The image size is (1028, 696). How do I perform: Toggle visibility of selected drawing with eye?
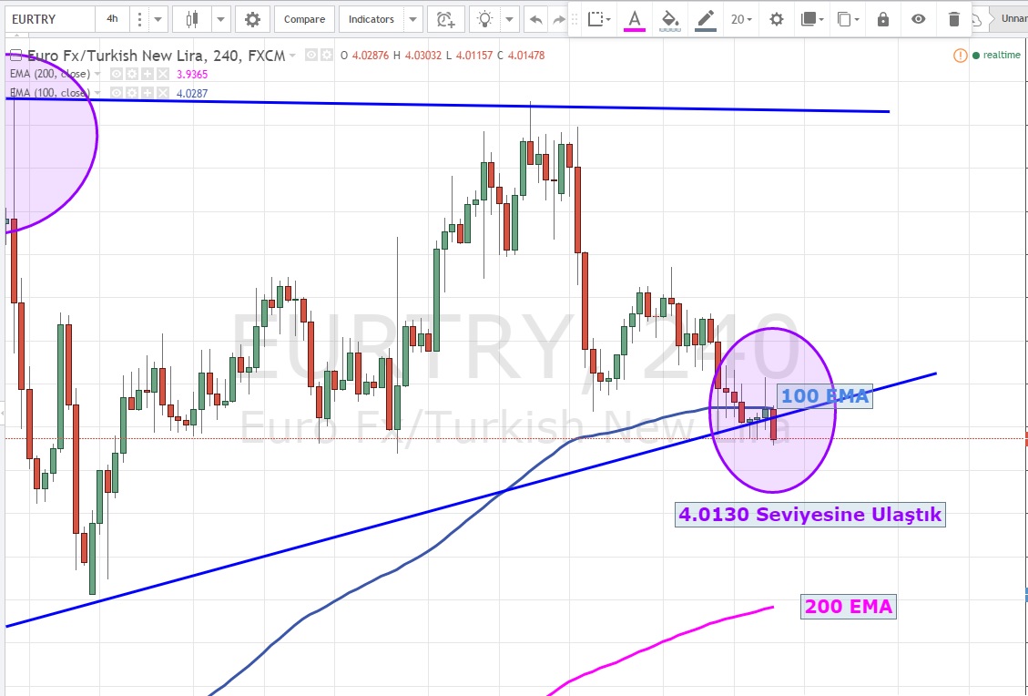[919, 19]
